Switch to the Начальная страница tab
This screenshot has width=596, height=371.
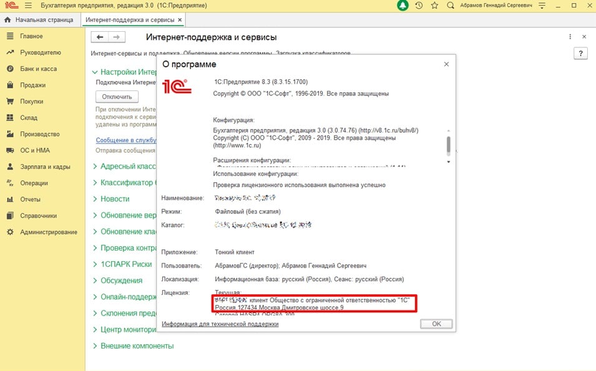pyautogui.click(x=41, y=20)
